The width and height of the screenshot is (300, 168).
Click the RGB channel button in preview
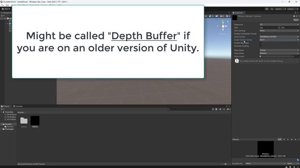[x=280, y=140]
